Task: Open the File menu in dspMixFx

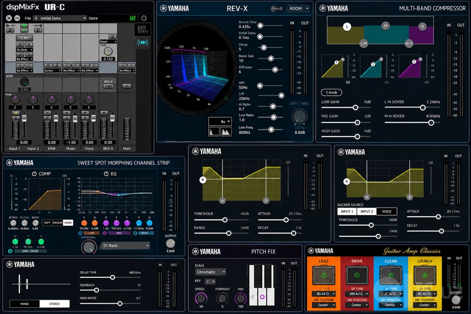Action: click(28, 18)
